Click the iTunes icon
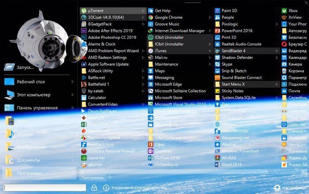Screen dimensions: 309x194 click(151, 51)
